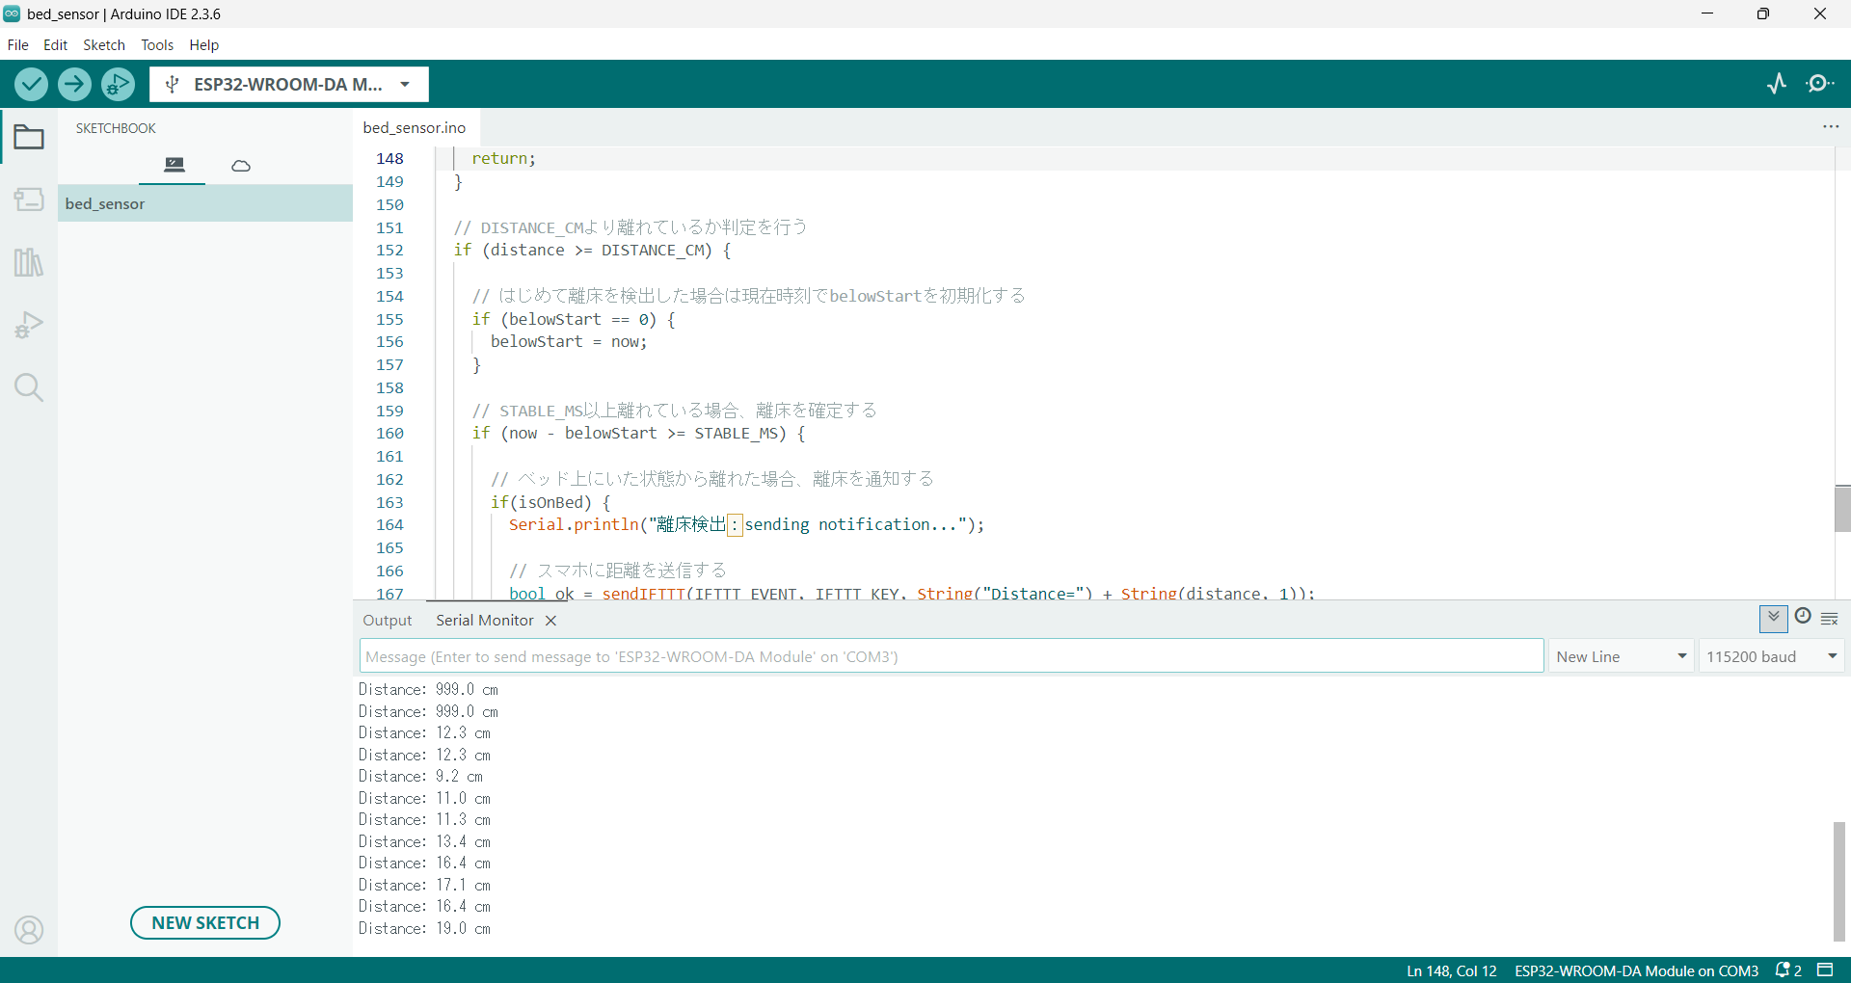Open the Help menu
Image resolution: width=1851 pixels, height=983 pixels.
click(x=204, y=44)
